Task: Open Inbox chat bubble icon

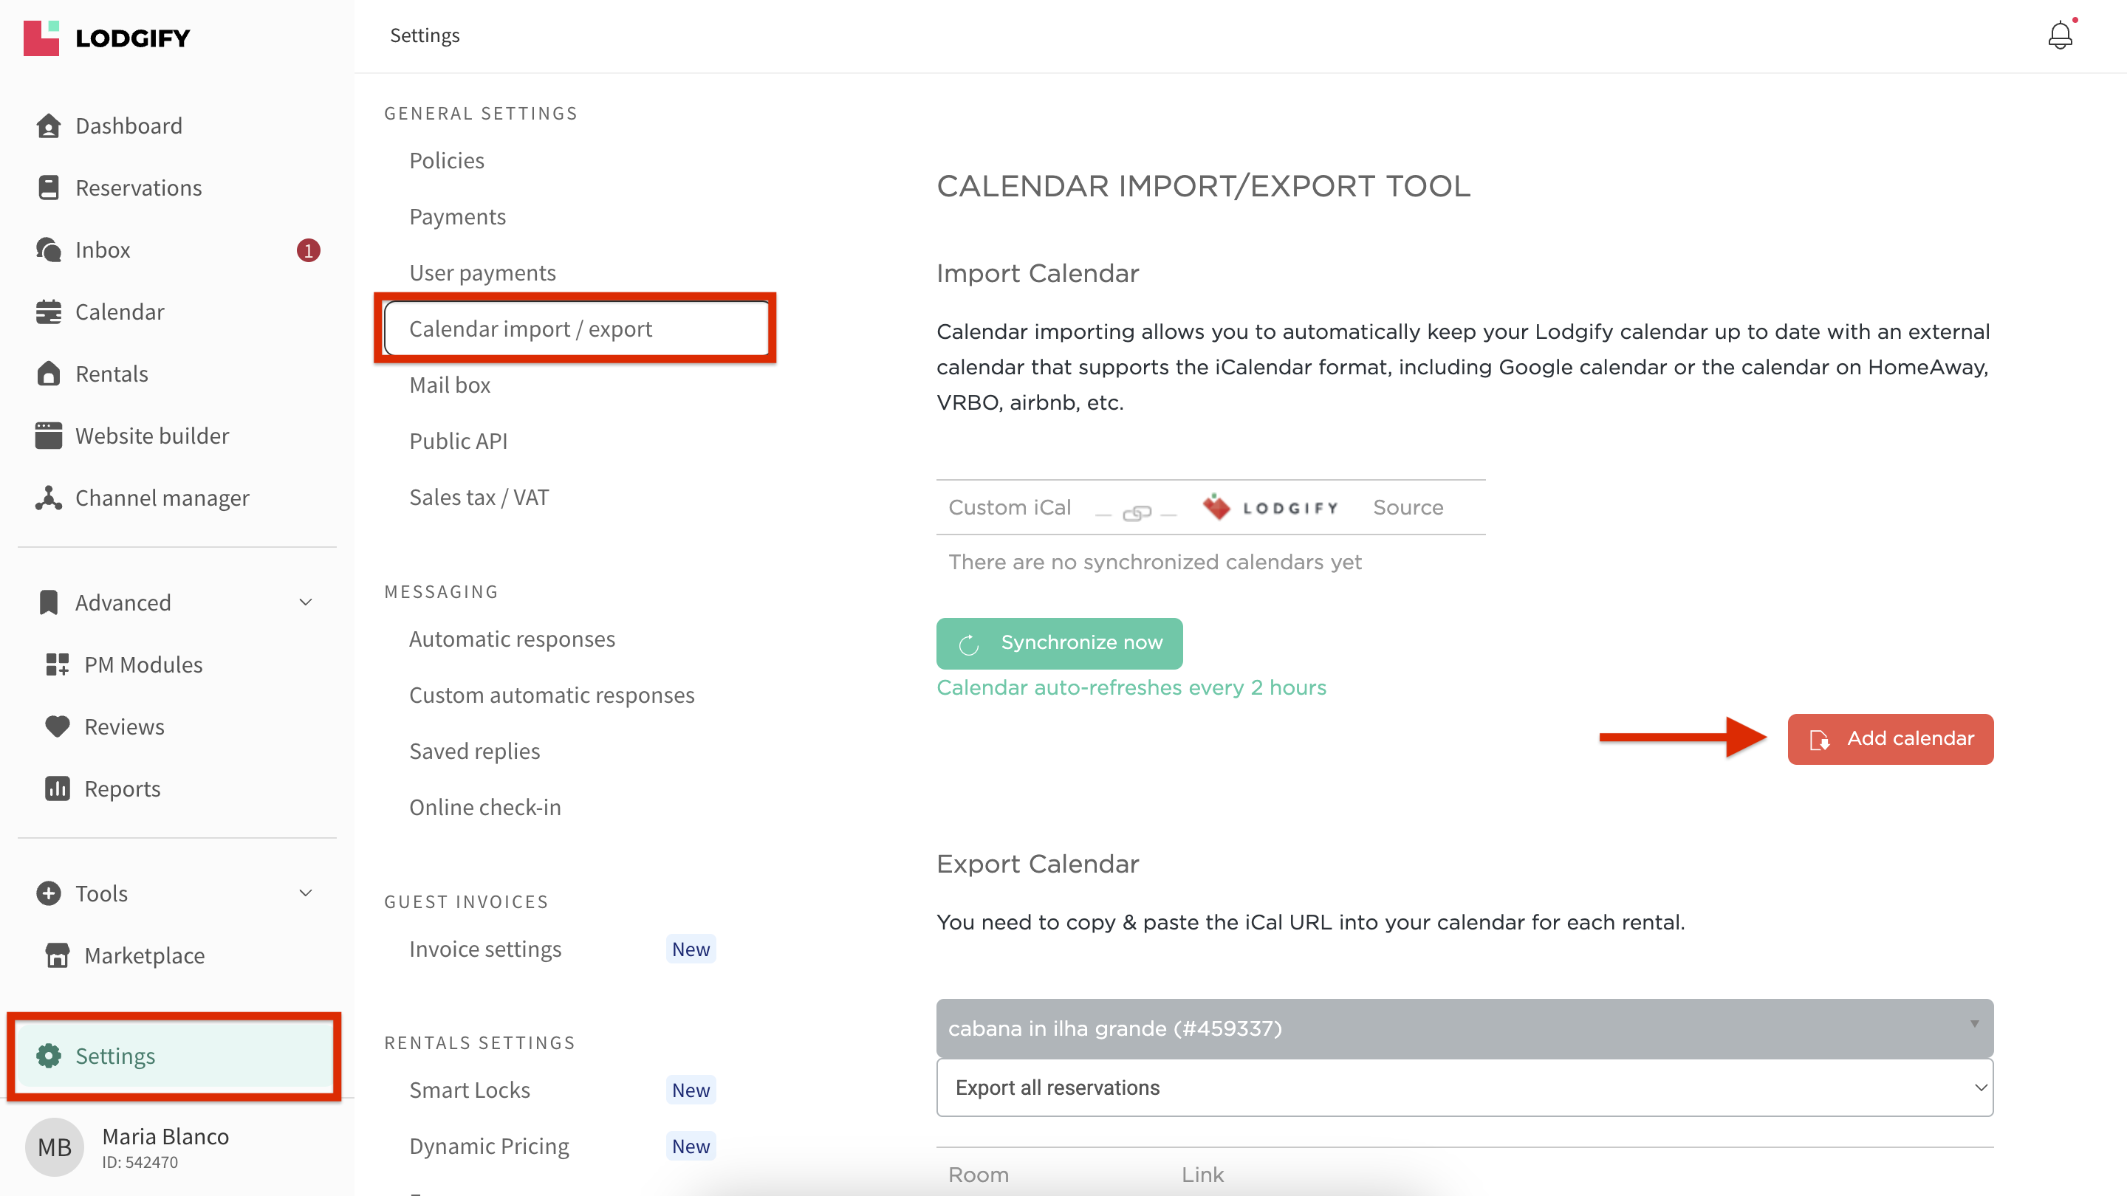Action: tap(49, 250)
